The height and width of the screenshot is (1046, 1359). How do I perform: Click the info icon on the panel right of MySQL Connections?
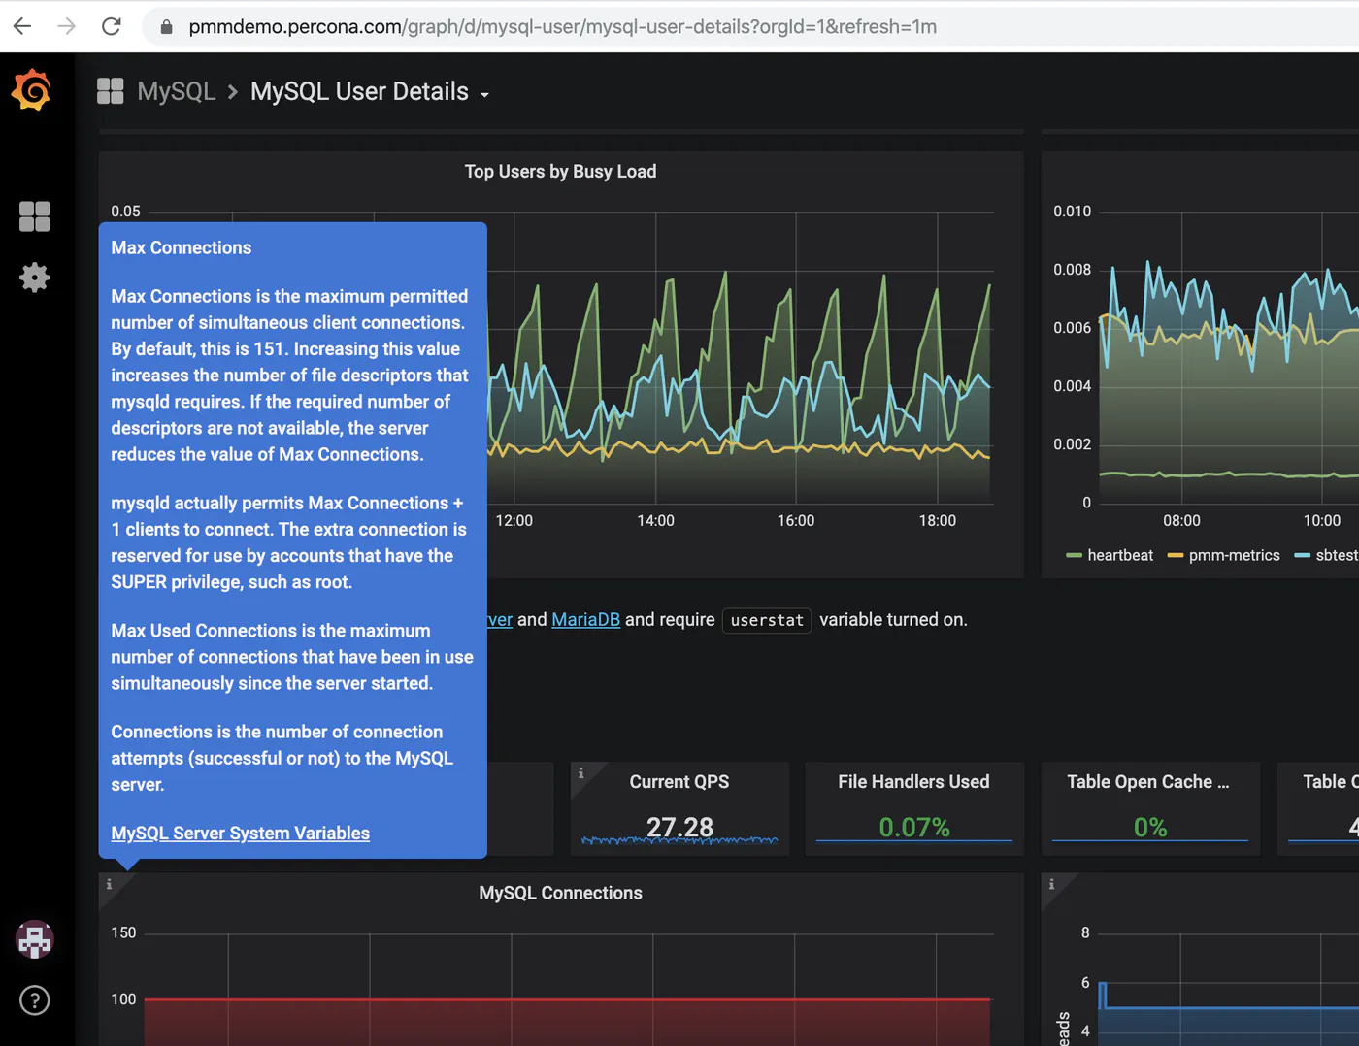(x=1051, y=884)
